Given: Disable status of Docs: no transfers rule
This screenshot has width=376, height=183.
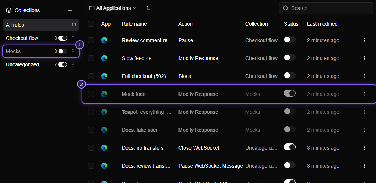Looking at the screenshot, I should [289, 147].
